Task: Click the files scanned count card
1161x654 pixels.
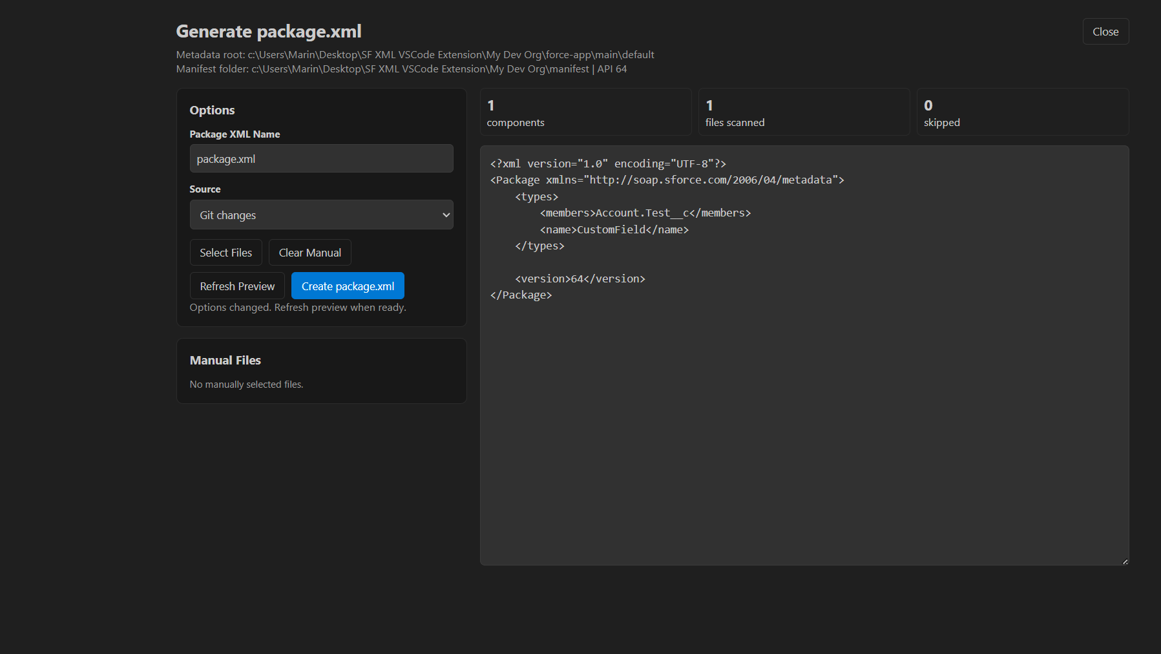Action: click(x=804, y=112)
